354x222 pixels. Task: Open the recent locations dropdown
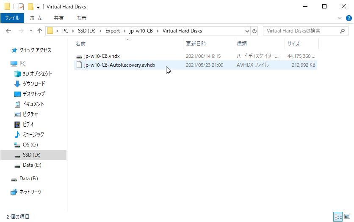point(31,31)
